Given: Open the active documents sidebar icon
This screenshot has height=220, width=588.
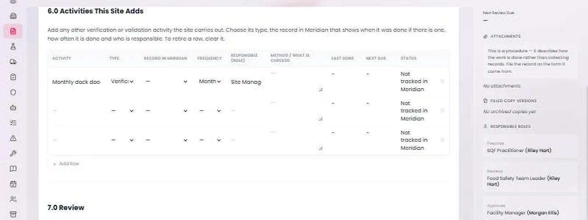Looking at the screenshot, I should click(x=13, y=31).
